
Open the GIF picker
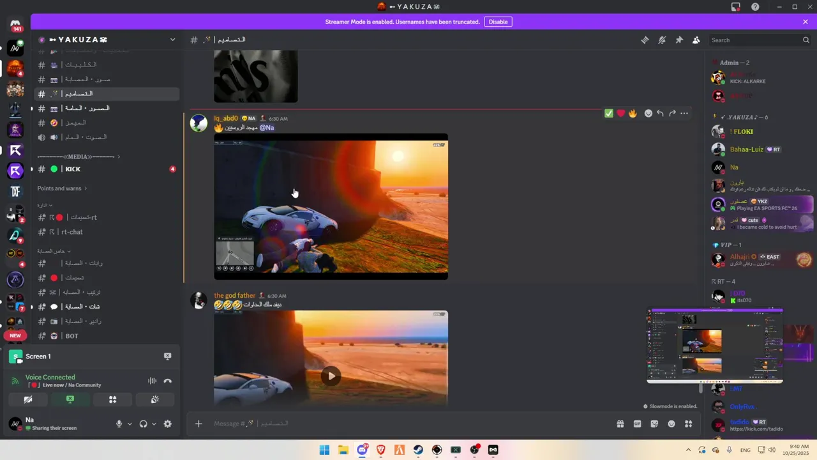pos(637,424)
